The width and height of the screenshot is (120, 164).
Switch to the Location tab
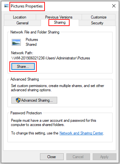pyautogui.click(x=20, y=17)
